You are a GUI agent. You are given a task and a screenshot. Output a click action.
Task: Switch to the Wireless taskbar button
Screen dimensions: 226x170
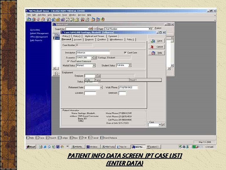93,147
